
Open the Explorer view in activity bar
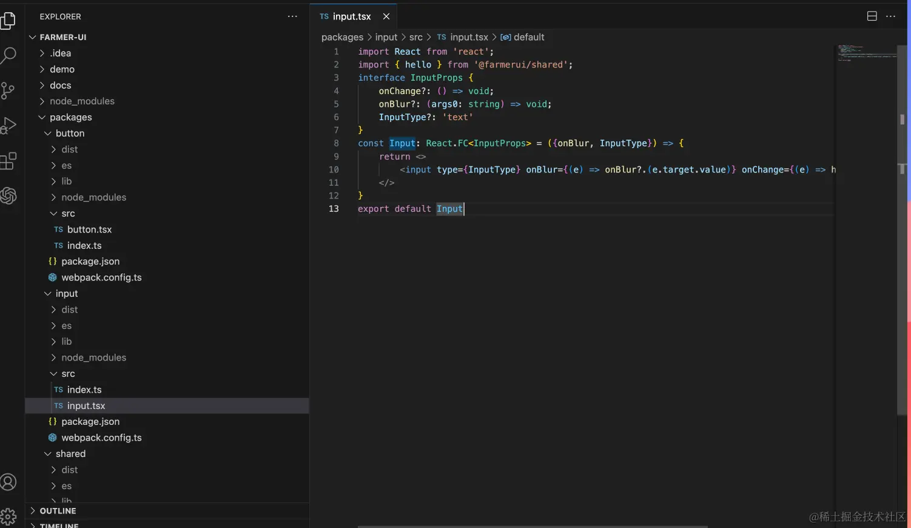point(8,20)
